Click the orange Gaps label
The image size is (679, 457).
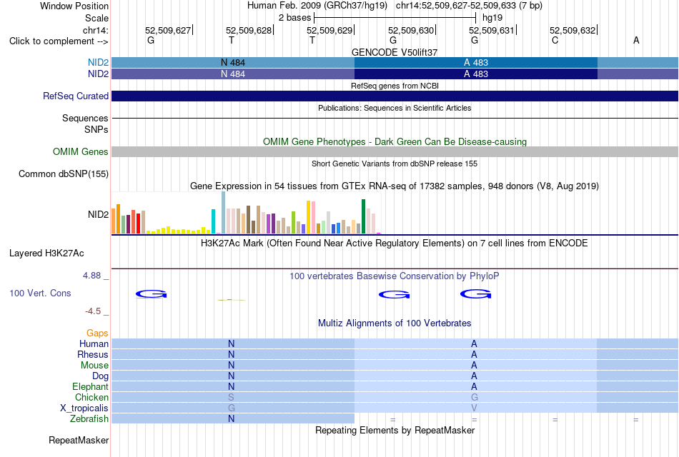click(97, 333)
